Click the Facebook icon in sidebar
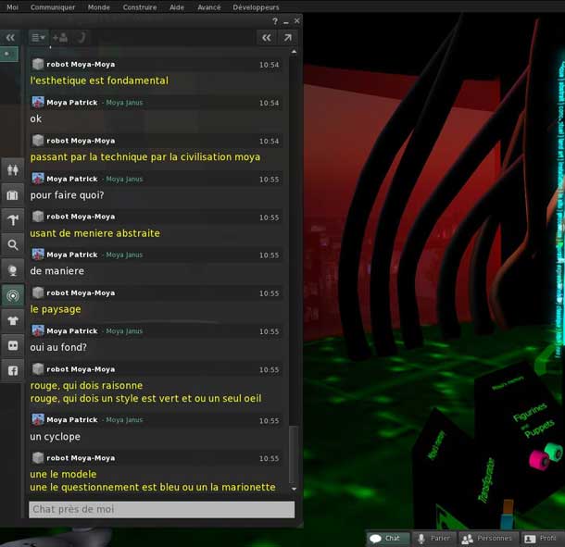The height and width of the screenshot is (547, 565). (13, 370)
